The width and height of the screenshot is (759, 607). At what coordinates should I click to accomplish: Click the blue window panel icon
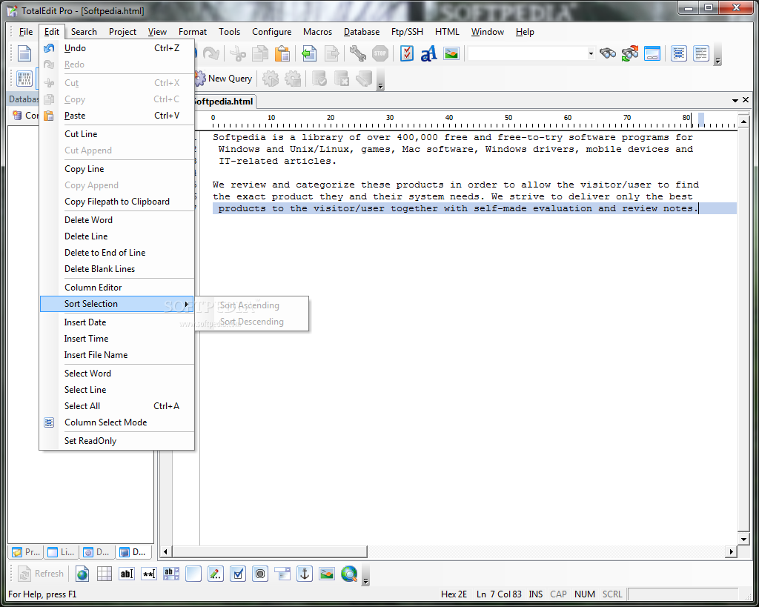tap(652, 53)
